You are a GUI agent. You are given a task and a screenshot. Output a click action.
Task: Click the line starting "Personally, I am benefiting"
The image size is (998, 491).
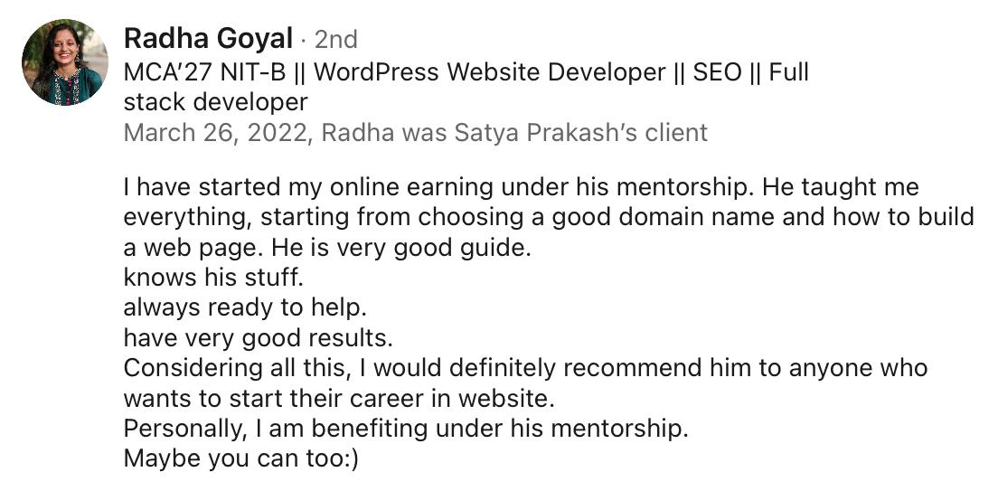click(x=406, y=428)
